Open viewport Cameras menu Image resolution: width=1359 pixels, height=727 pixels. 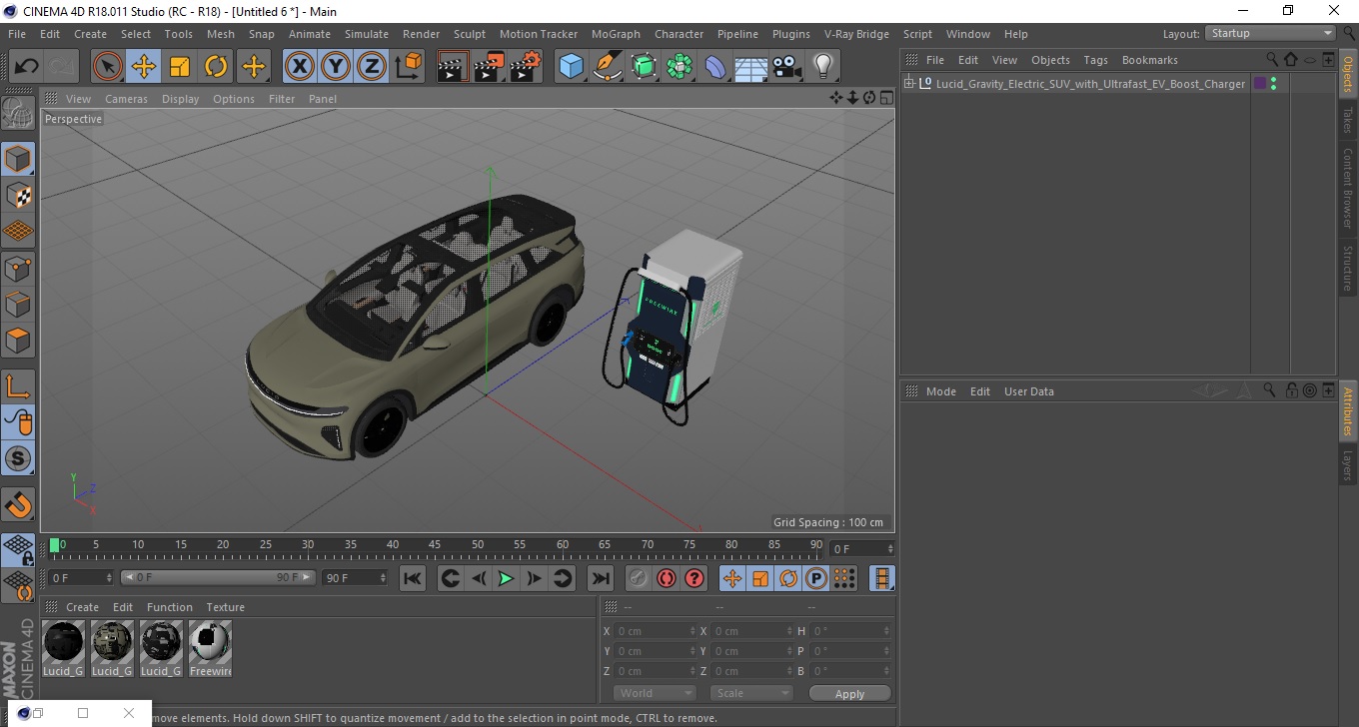tap(126, 99)
